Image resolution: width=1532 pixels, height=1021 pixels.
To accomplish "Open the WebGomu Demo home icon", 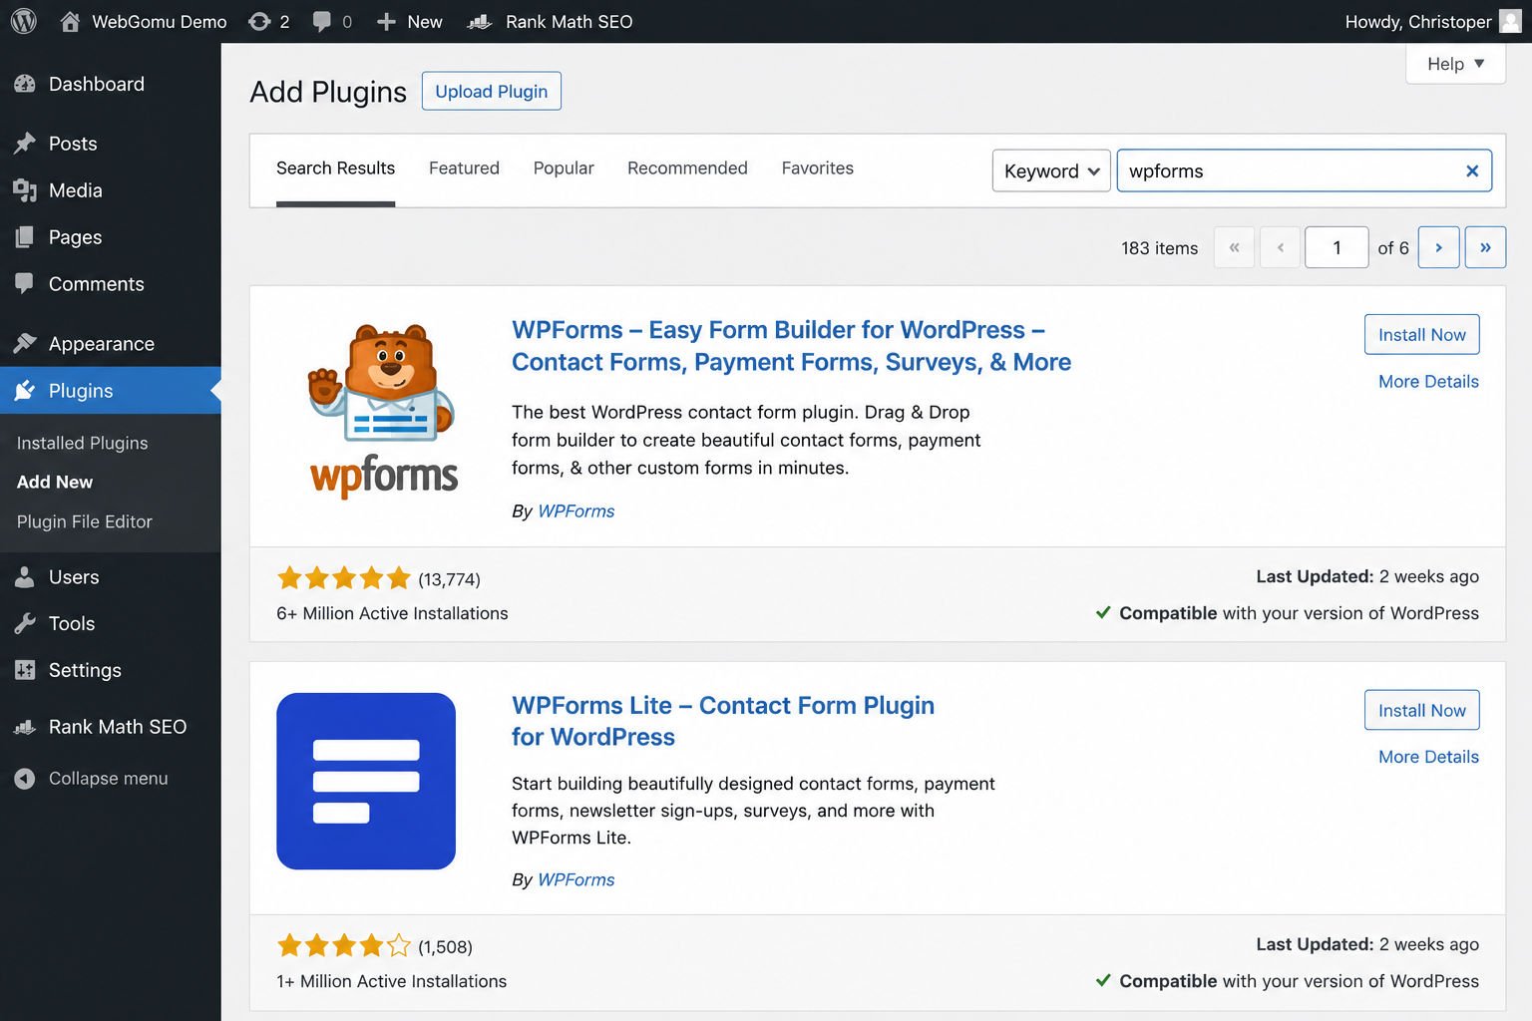I will click(x=70, y=21).
